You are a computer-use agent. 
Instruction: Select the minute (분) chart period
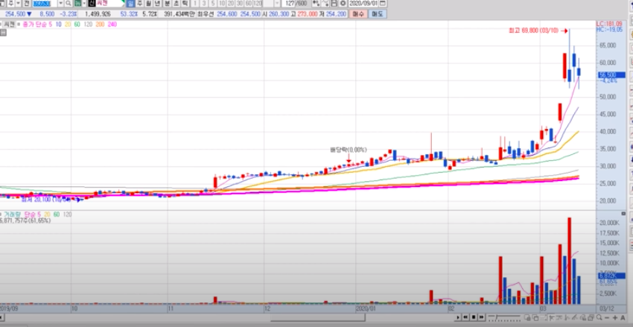coord(167,3)
